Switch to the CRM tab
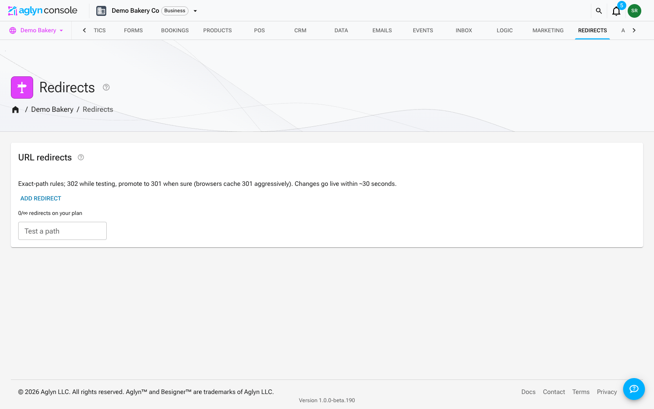The height and width of the screenshot is (409, 654). 300,30
